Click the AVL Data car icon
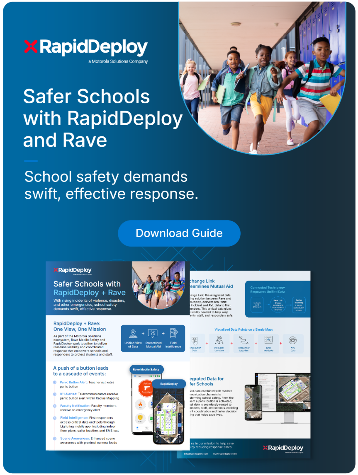 292,340
